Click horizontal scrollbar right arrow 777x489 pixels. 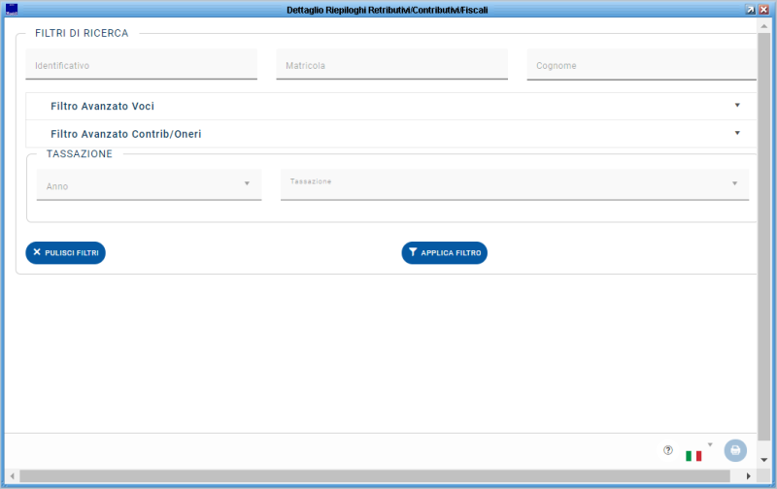(748, 476)
